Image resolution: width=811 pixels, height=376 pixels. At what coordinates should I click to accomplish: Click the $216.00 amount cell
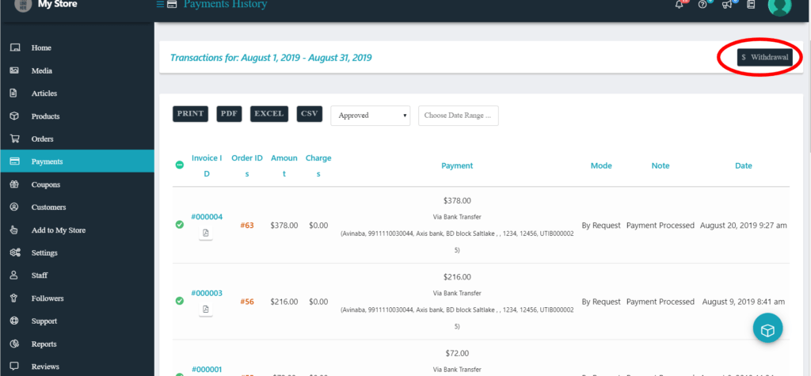tap(284, 302)
